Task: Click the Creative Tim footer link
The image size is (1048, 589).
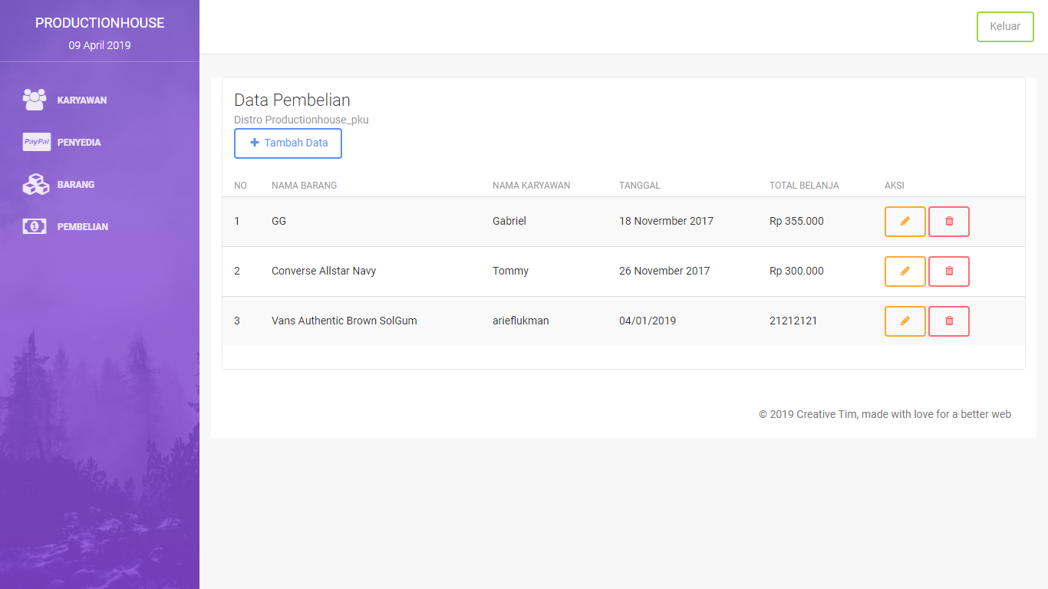Action: [827, 414]
